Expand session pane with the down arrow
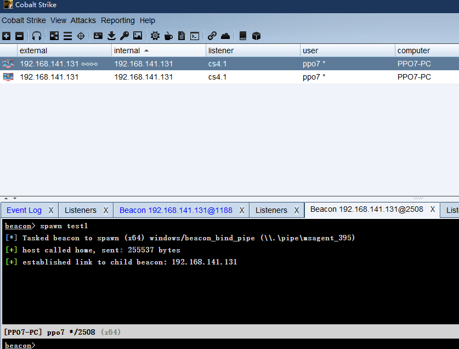Viewport: 459px width, 349px height. click(15, 199)
